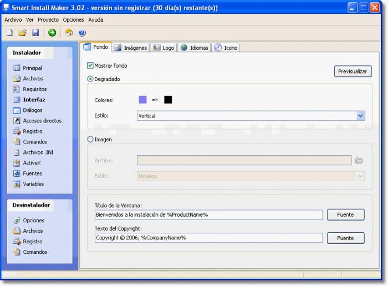Click the Título de la Ventana text field
Viewport: 388px width, 286px height.
click(208, 215)
